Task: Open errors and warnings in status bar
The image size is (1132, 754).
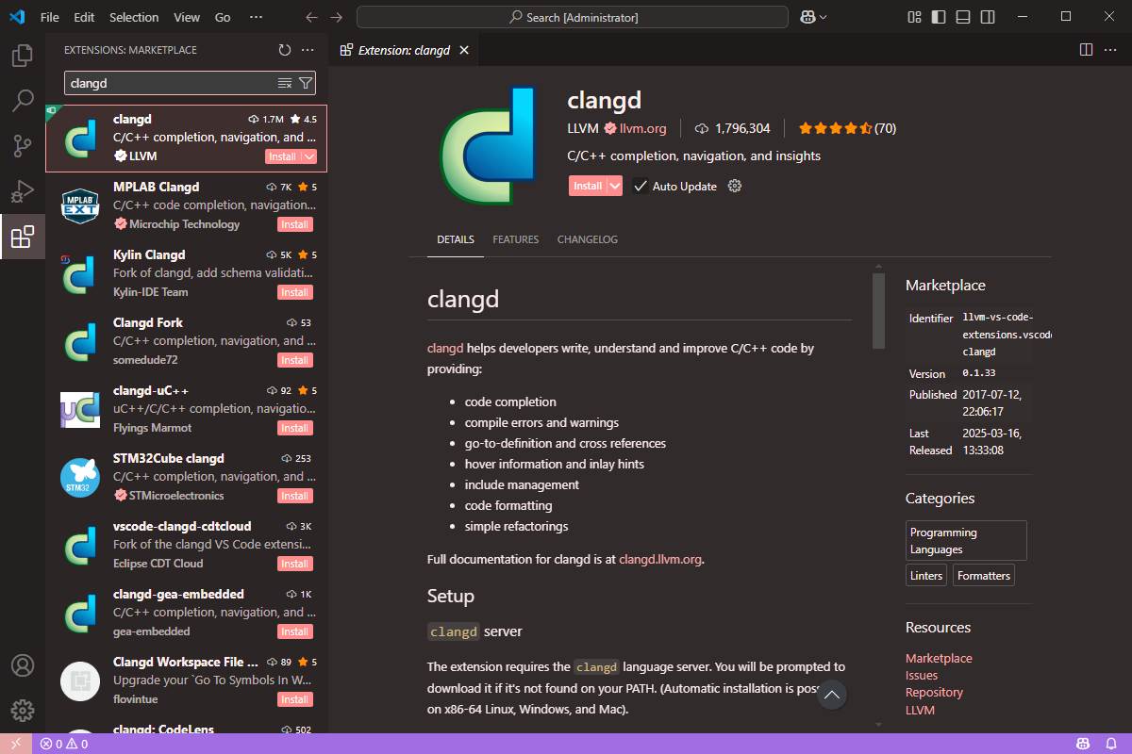Action: 64,744
